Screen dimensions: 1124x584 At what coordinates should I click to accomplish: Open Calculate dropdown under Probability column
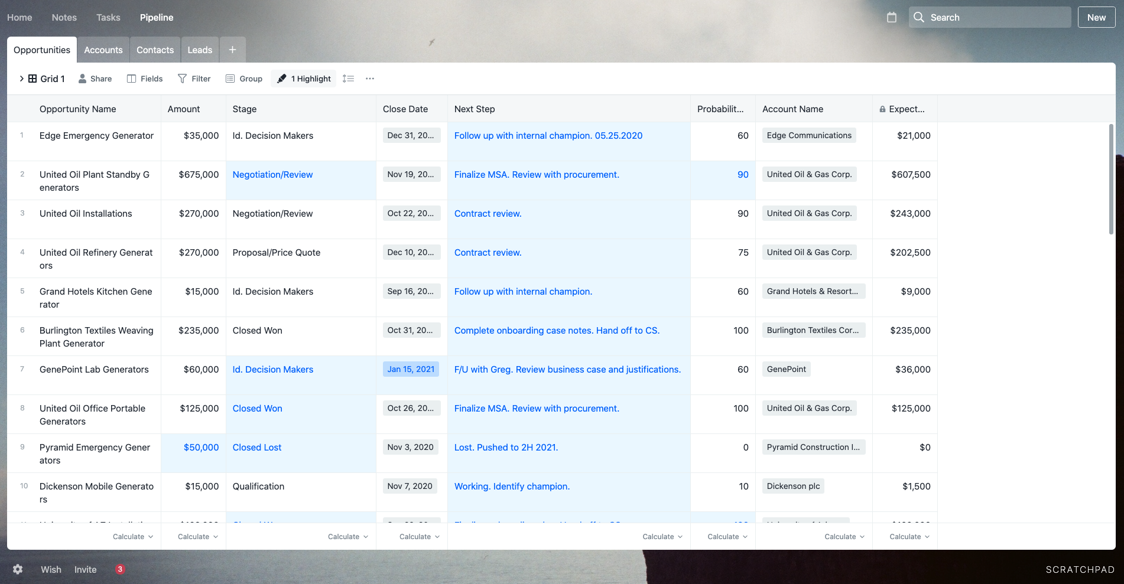click(727, 537)
